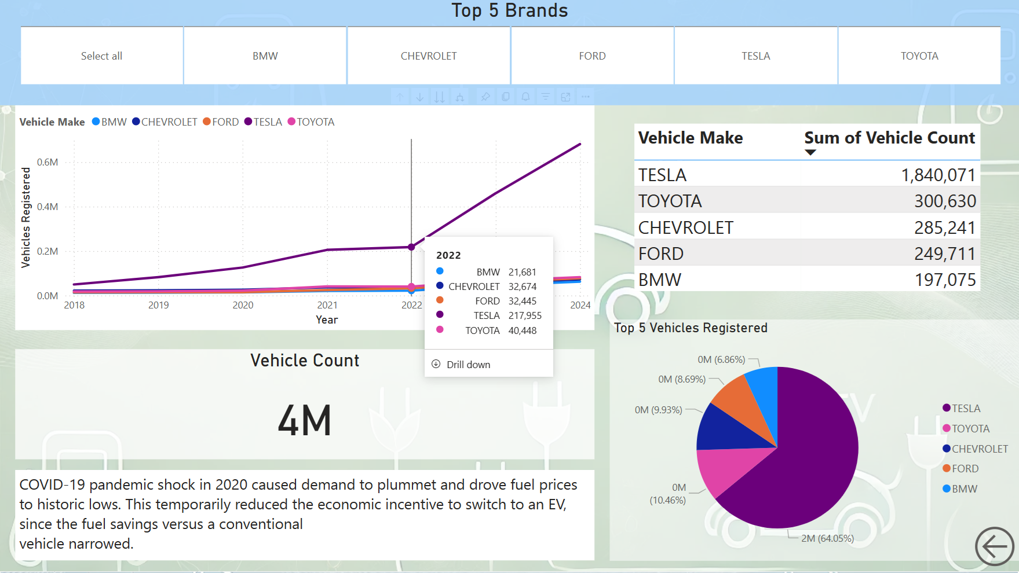Image resolution: width=1019 pixels, height=573 pixels.
Task: Click TOYOTA pie legend entry
Action: tap(966, 428)
